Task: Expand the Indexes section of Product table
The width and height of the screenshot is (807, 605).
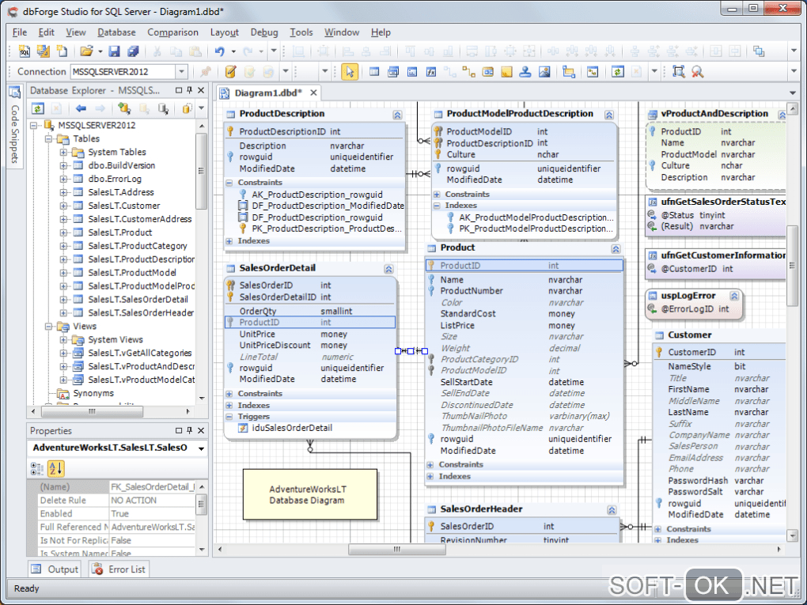Action: pyautogui.click(x=430, y=476)
